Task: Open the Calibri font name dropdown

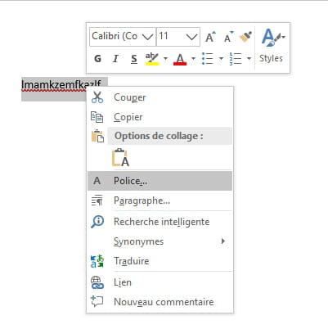Action: 123,36
